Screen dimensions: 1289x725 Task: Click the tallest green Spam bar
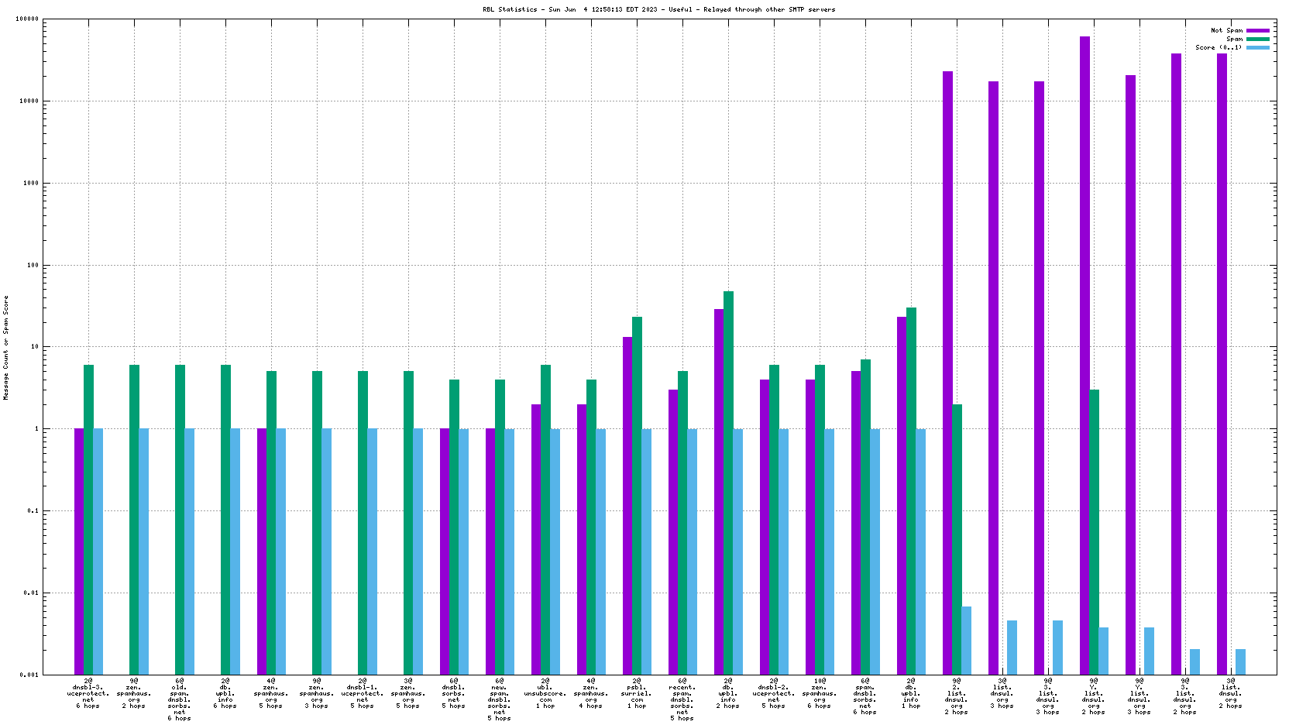(x=728, y=482)
